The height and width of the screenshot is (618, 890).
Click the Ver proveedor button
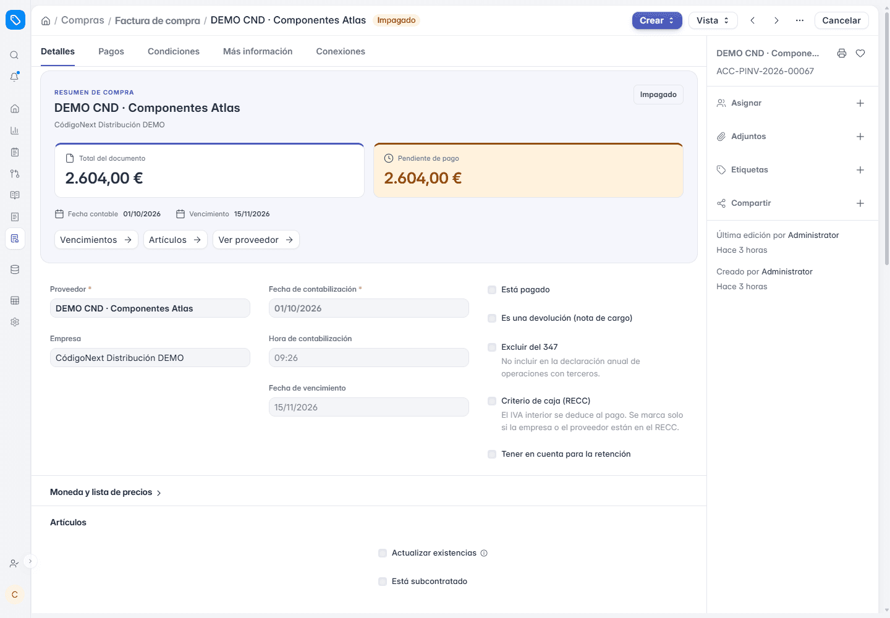(x=256, y=240)
